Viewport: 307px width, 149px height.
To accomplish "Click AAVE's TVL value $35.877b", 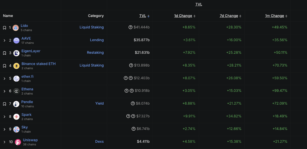I will (142, 40).
